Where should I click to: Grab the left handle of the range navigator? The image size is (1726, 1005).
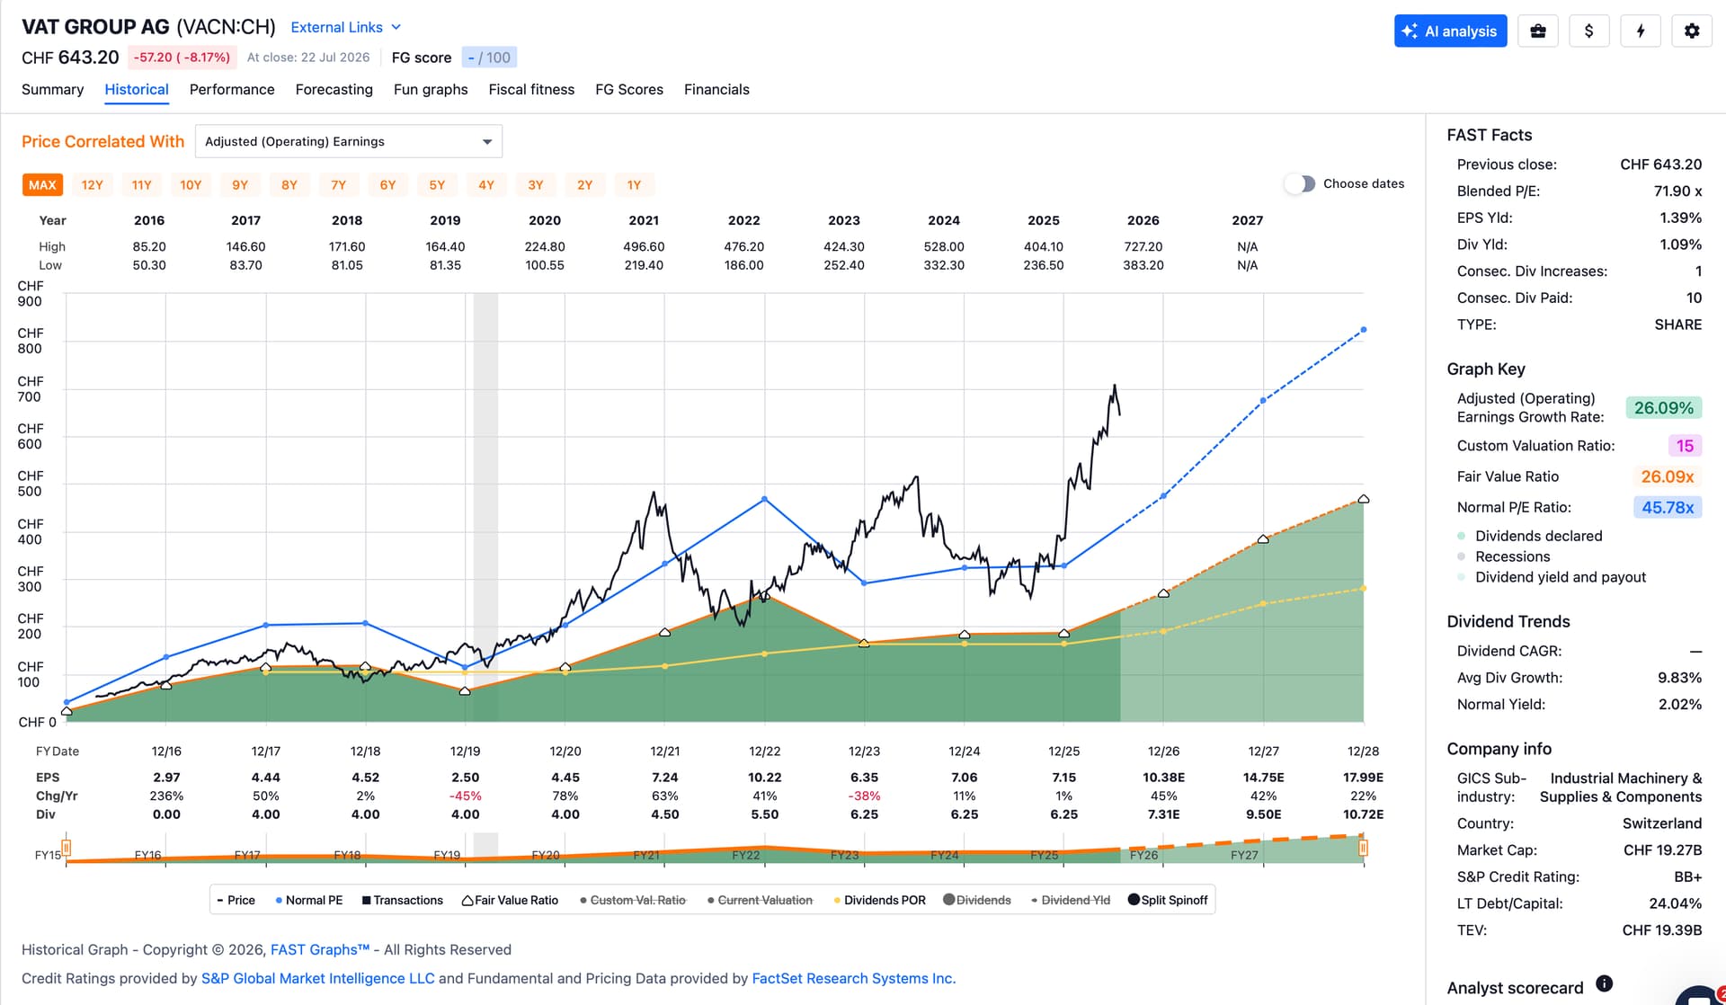67,848
